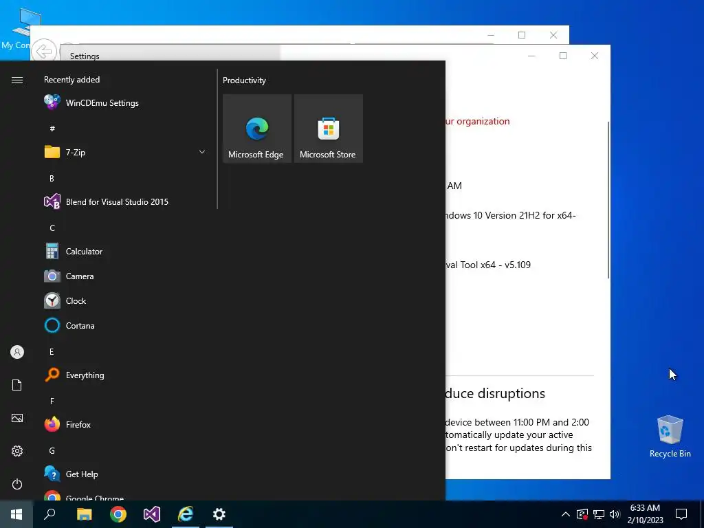Image resolution: width=704 pixels, height=528 pixels.
Task: Click the security alert tray icon
Action: click(582, 514)
